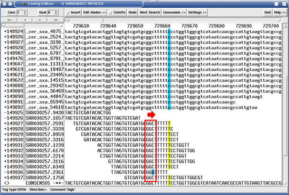The image size is (289, 195).
Task: Open the Commands menu
Action: (x=174, y=13)
